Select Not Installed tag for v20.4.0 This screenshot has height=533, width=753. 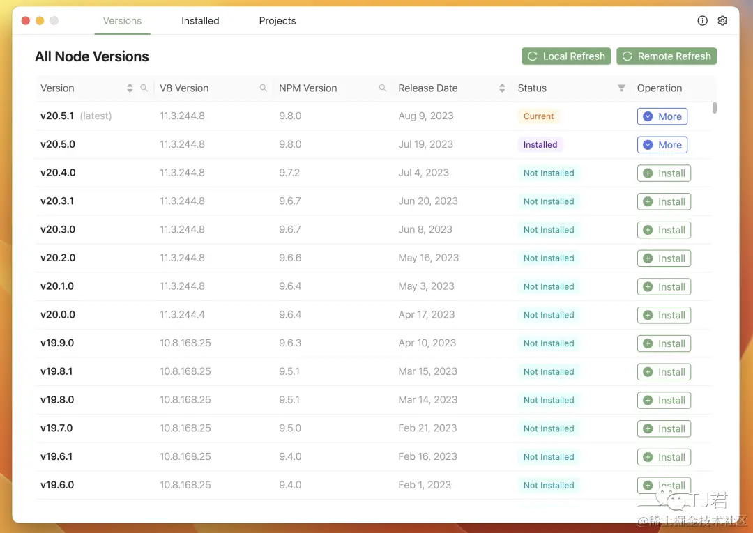[549, 173]
